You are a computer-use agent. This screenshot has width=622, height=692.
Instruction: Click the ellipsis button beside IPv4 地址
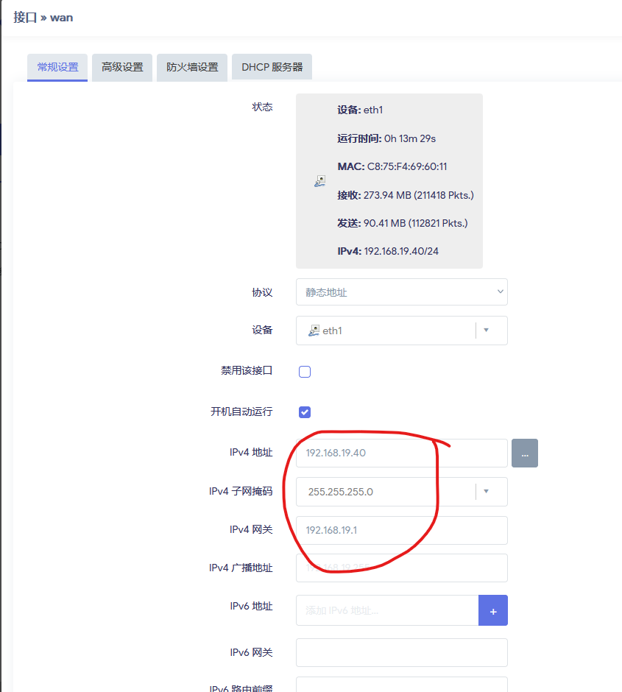tap(524, 453)
